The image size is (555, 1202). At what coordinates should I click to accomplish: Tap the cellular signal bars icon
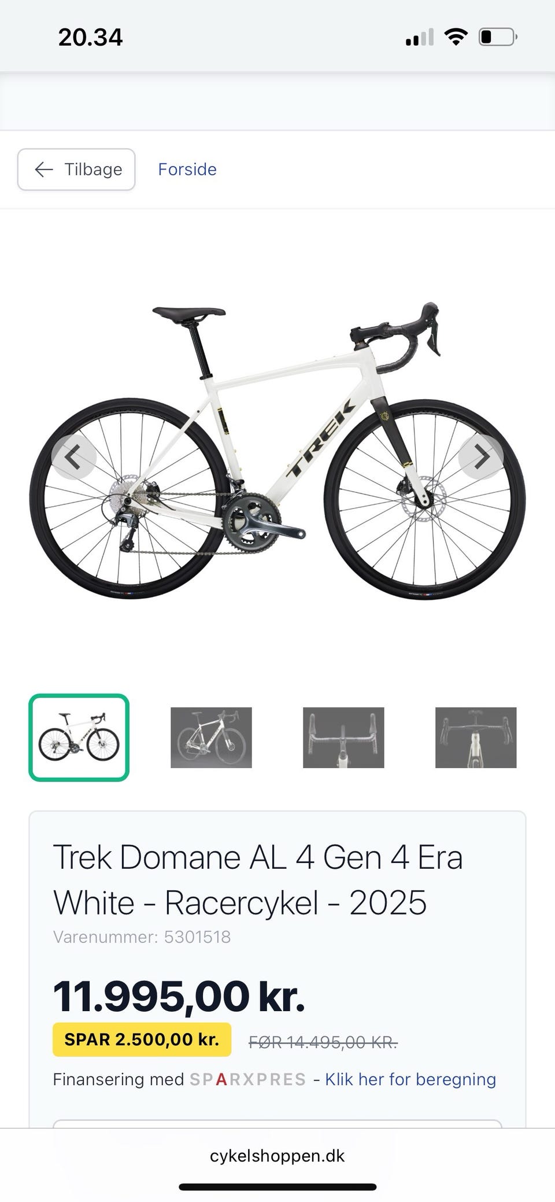pyautogui.click(x=420, y=38)
